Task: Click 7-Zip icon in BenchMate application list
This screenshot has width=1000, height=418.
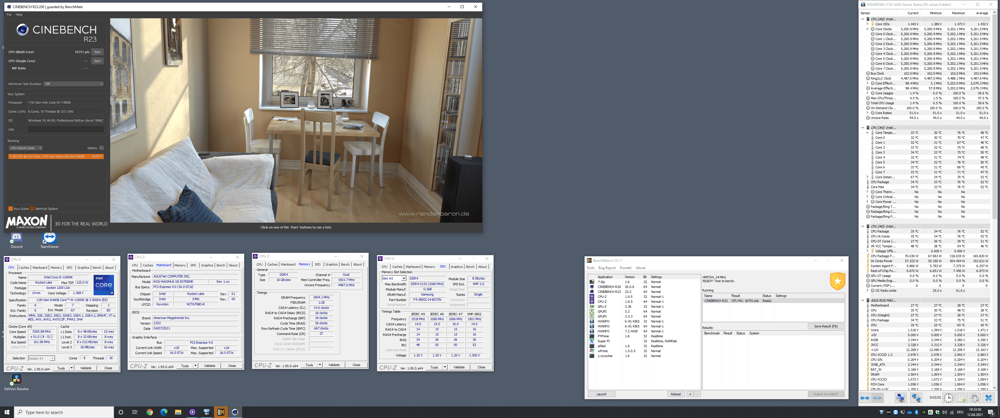Action: [592, 282]
